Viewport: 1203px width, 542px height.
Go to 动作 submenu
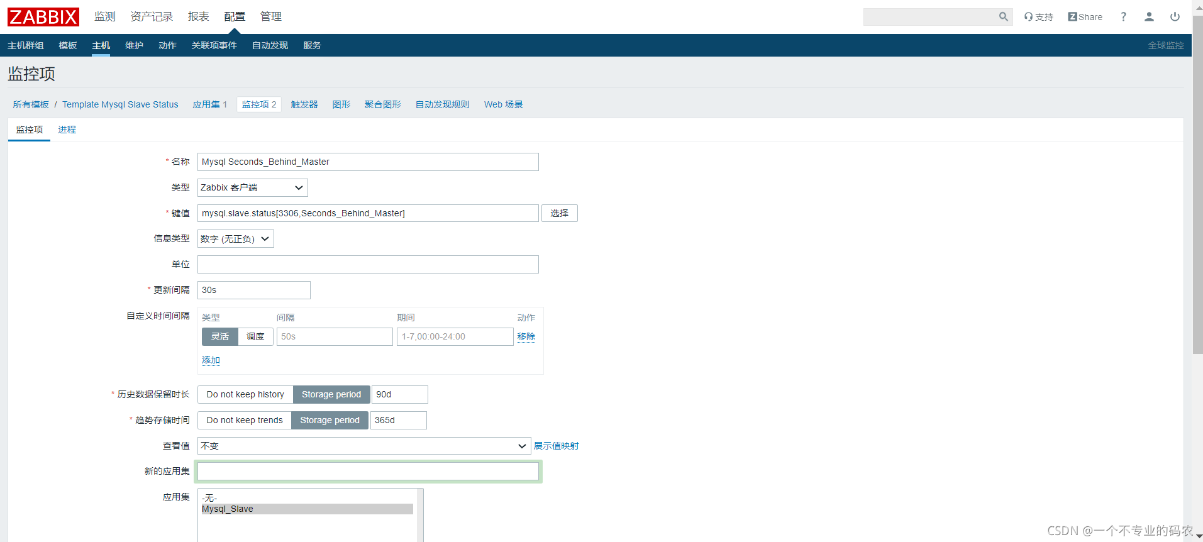167,45
